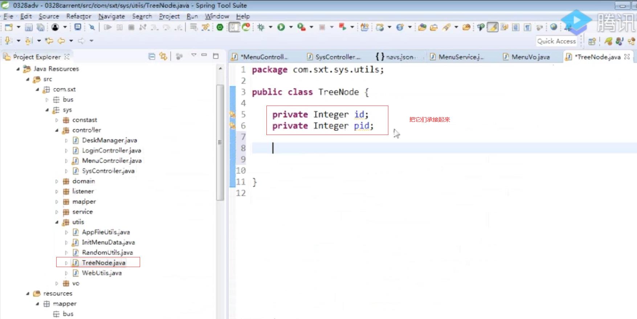Click Last Edit Location icon
Viewport: 637px width, 319px height.
(49, 41)
